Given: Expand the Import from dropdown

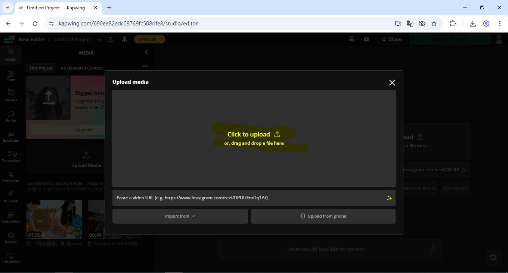Looking at the screenshot, I should tap(180, 216).
